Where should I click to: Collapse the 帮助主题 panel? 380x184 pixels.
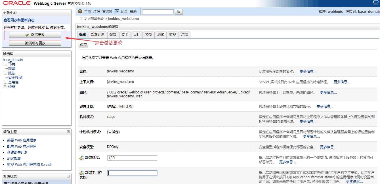68,132
